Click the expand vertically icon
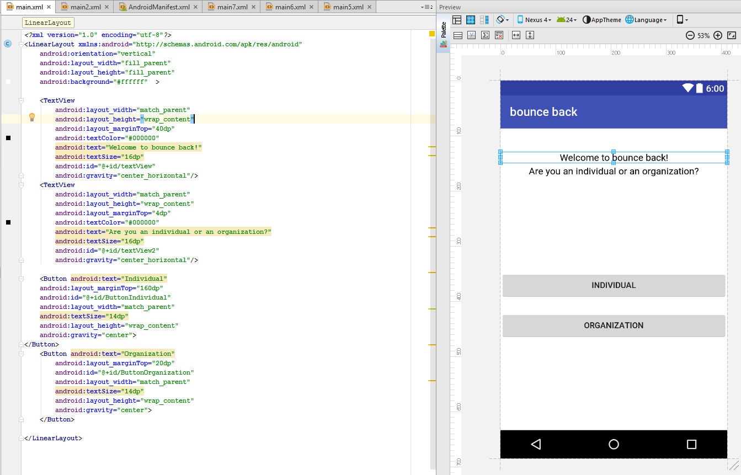 pyautogui.click(x=530, y=35)
